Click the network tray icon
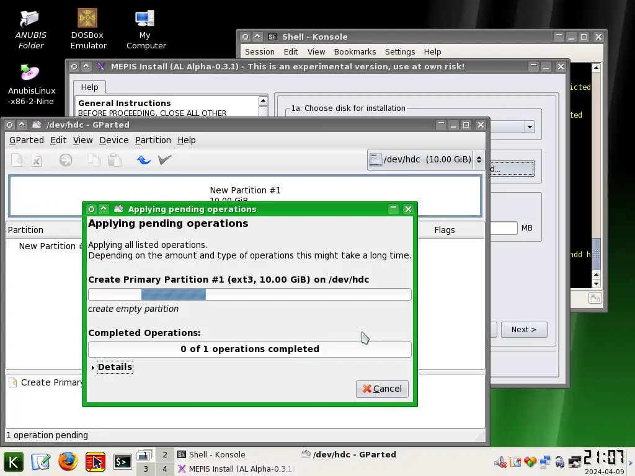The image size is (635, 476). [x=545, y=462]
